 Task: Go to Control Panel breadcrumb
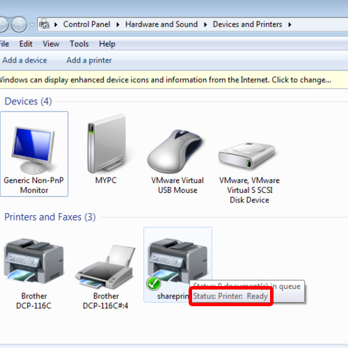pyautogui.click(x=86, y=24)
